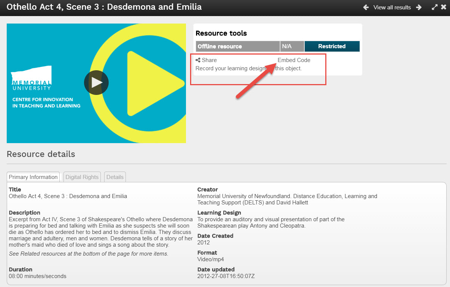Expand the viewer to full screen
The width and height of the screenshot is (450, 287).
click(x=434, y=7)
